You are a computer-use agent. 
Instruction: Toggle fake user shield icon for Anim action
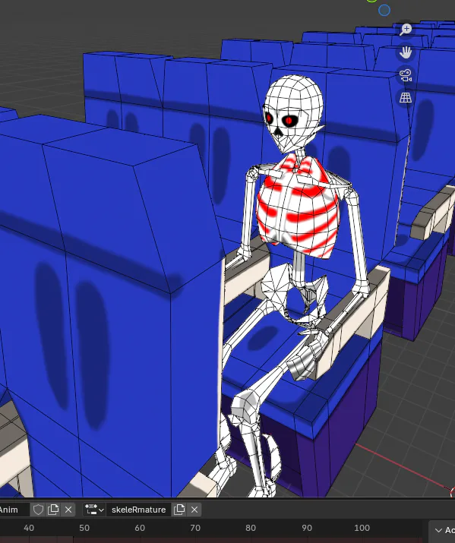pyautogui.click(x=38, y=510)
